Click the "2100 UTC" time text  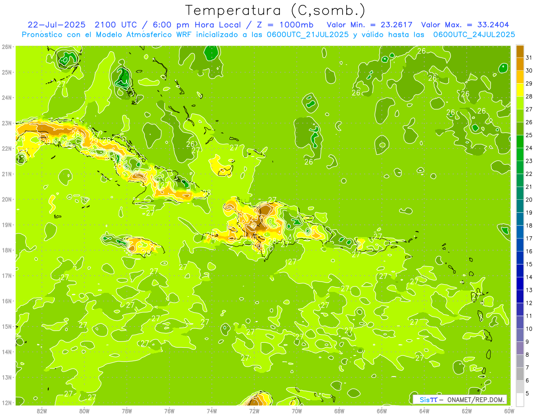coord(116,25)
